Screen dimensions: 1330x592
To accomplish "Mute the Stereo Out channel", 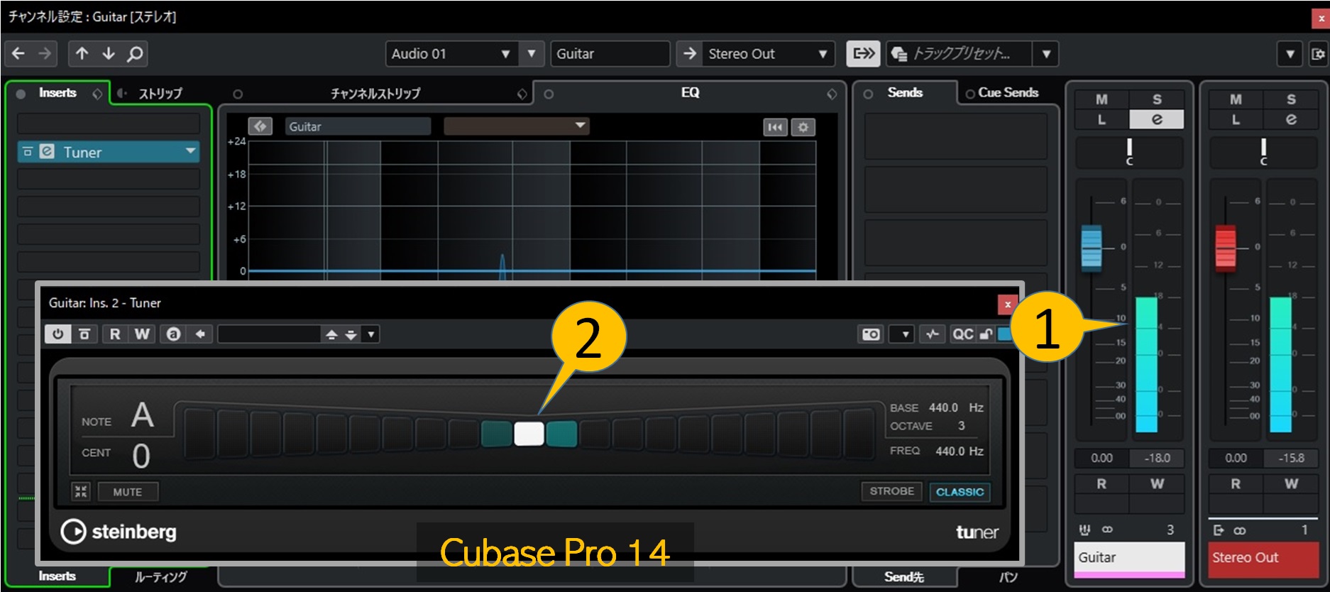I will click(1236, 99).
